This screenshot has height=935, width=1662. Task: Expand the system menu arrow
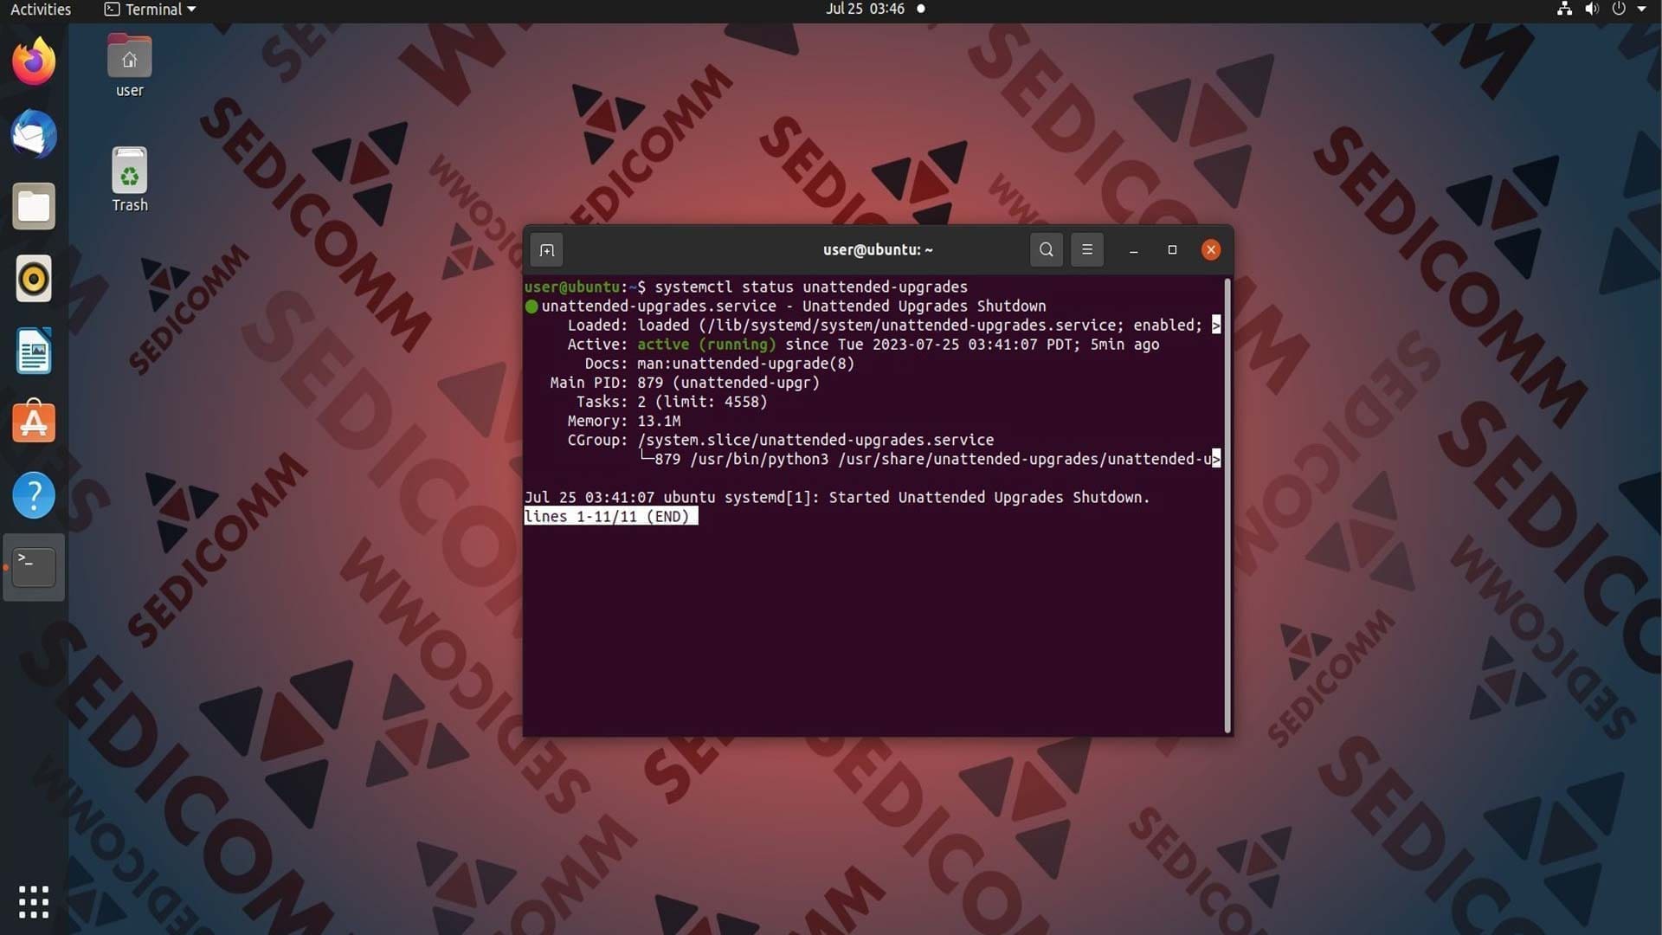1641,10
